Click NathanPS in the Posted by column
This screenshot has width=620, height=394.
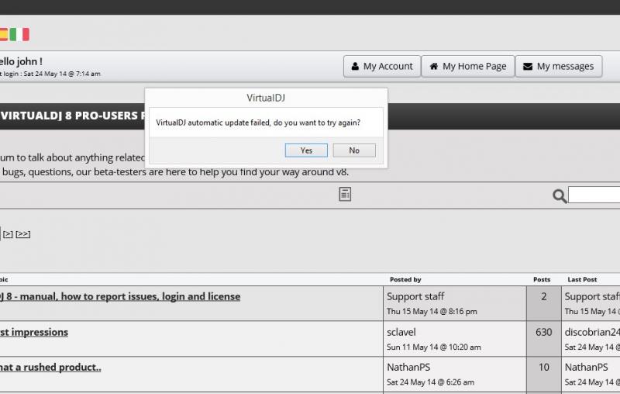[408, 368]
